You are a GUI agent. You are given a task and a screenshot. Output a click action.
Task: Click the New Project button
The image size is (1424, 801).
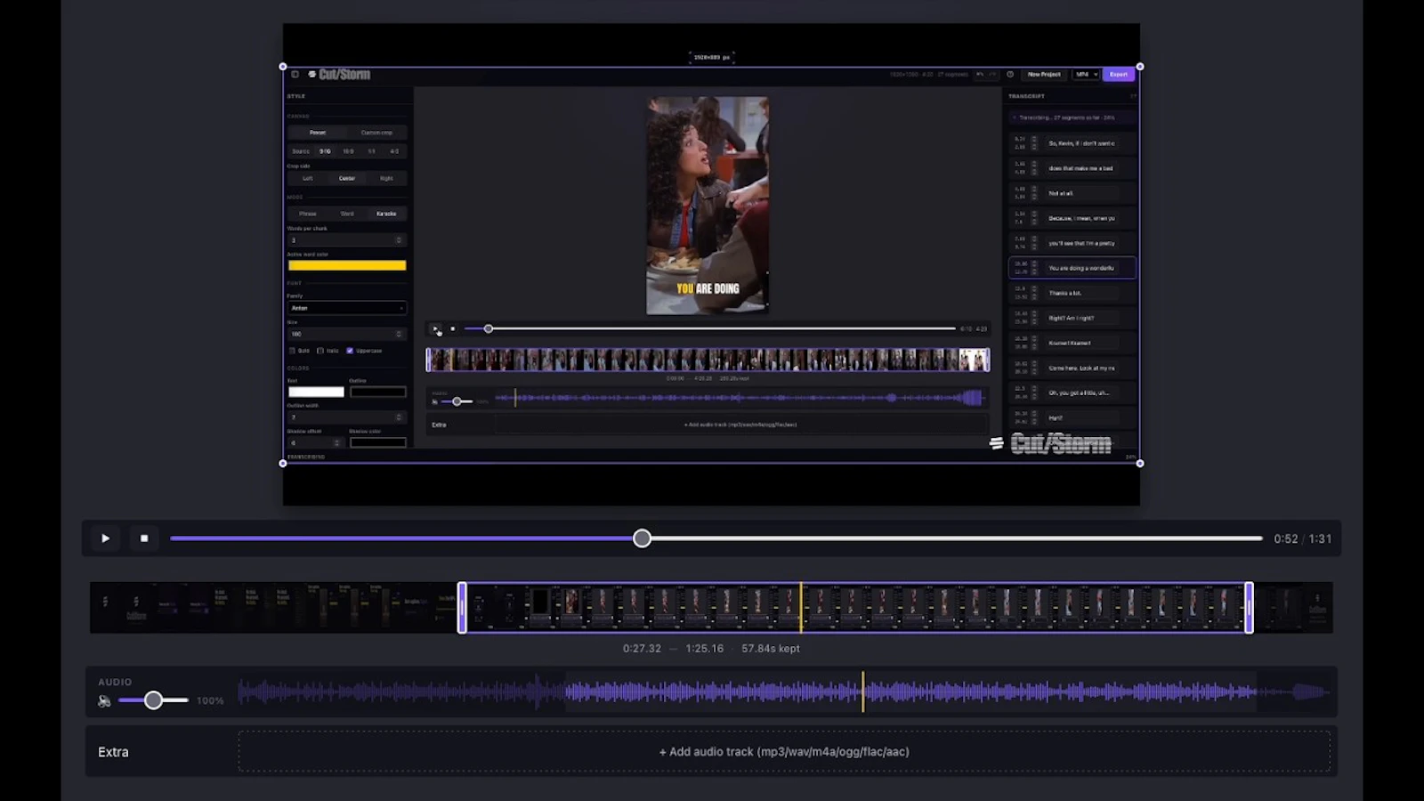pyautogui.click(x=1043, y=75)
